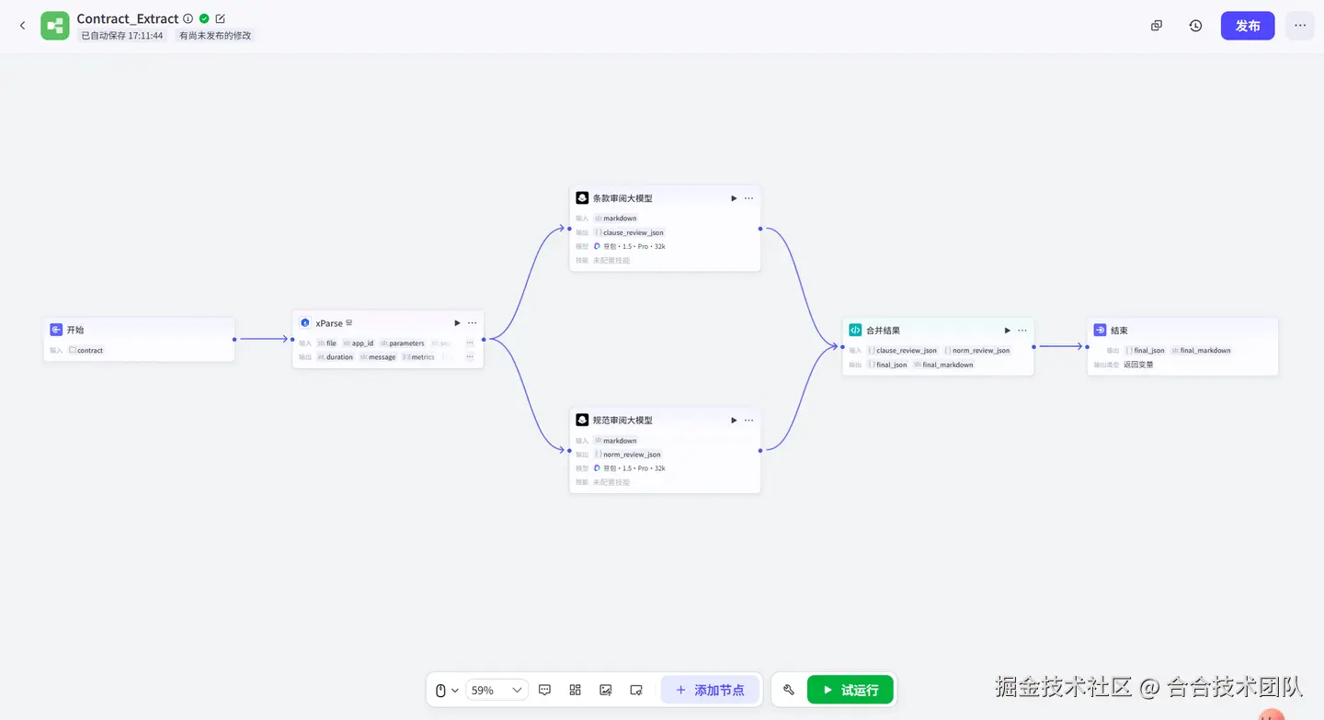
Task: Select the 结束 end node icon
Action: (1100, 331)
